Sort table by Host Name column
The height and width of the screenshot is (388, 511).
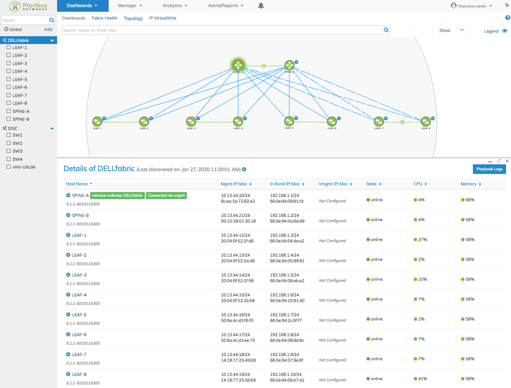79,183
